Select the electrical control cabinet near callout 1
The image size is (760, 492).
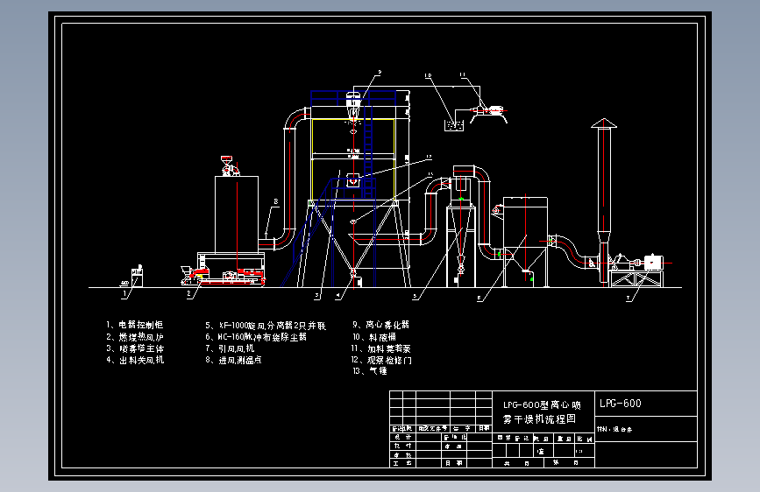coord(137,276)
